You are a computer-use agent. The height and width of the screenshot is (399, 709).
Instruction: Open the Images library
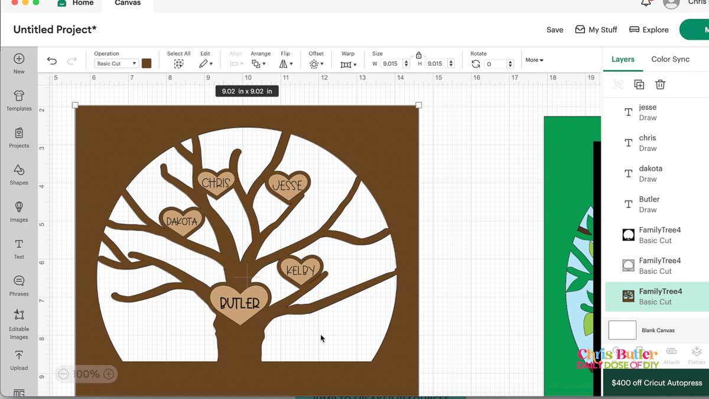click(19, 212)
